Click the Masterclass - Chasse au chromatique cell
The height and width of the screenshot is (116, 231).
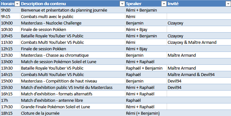point(73,55)
